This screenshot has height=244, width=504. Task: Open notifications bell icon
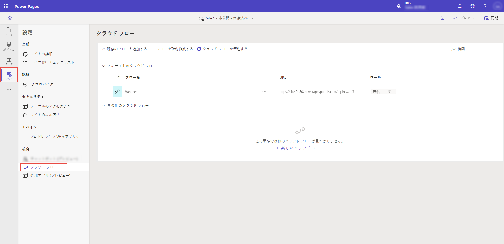[x=460, y=6]
